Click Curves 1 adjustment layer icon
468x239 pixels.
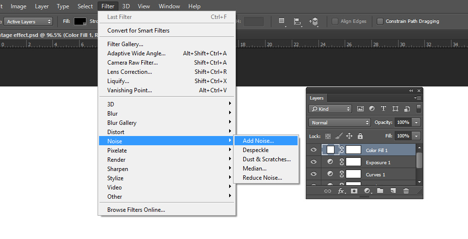[330, 173]
